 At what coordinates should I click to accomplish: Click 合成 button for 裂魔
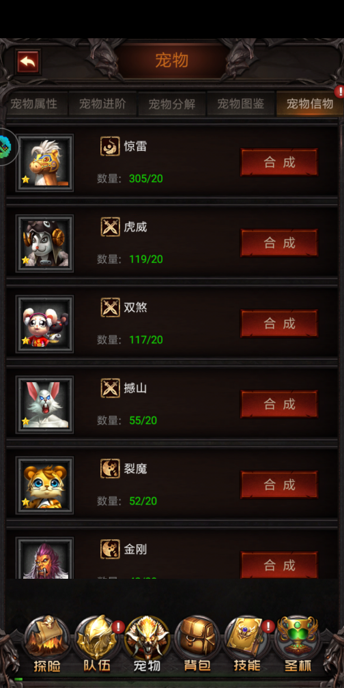(x=279, y=485)
